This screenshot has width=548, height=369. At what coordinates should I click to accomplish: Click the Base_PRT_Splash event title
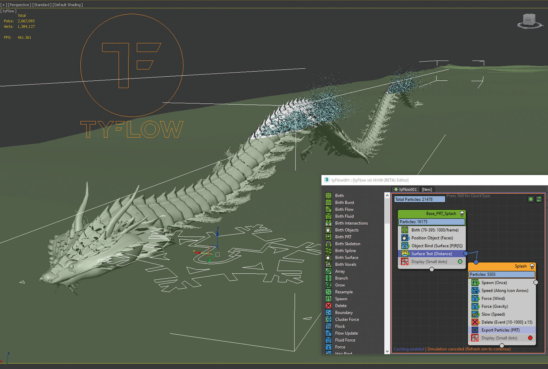(441, 214)
